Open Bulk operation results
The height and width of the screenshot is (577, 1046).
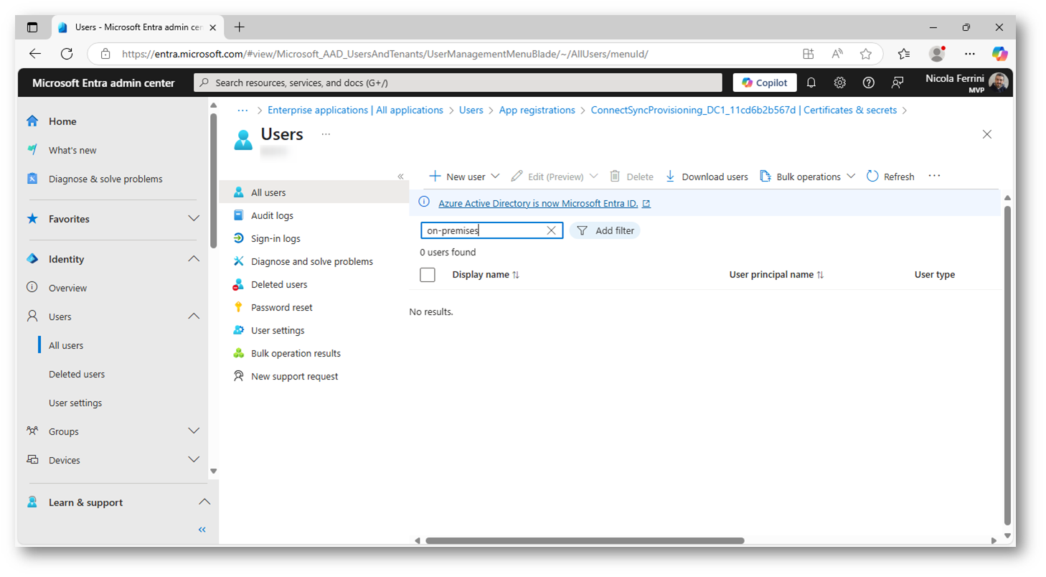click(296, 353)
